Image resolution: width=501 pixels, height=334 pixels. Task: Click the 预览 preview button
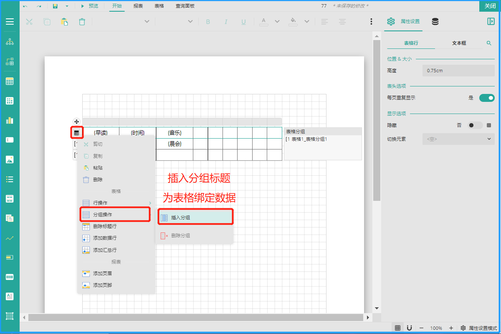coord(89,6)
